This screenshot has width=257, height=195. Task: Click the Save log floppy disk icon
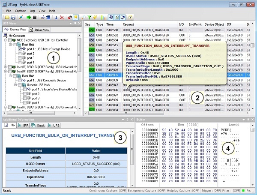[x=13, y=17]
